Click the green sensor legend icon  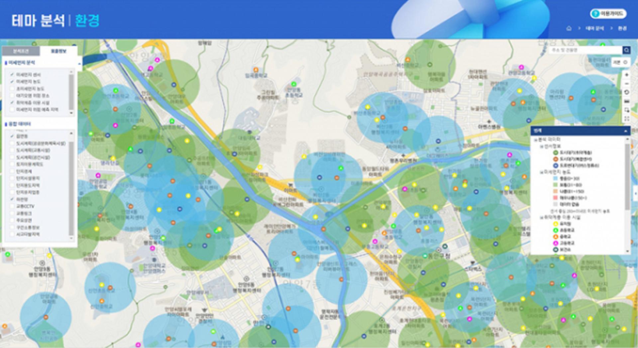pyautogui.click(x=555, y=153)
